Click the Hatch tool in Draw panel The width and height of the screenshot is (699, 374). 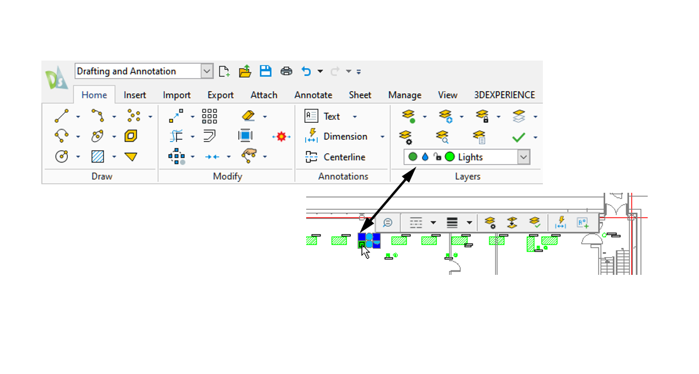coord(98,156)
